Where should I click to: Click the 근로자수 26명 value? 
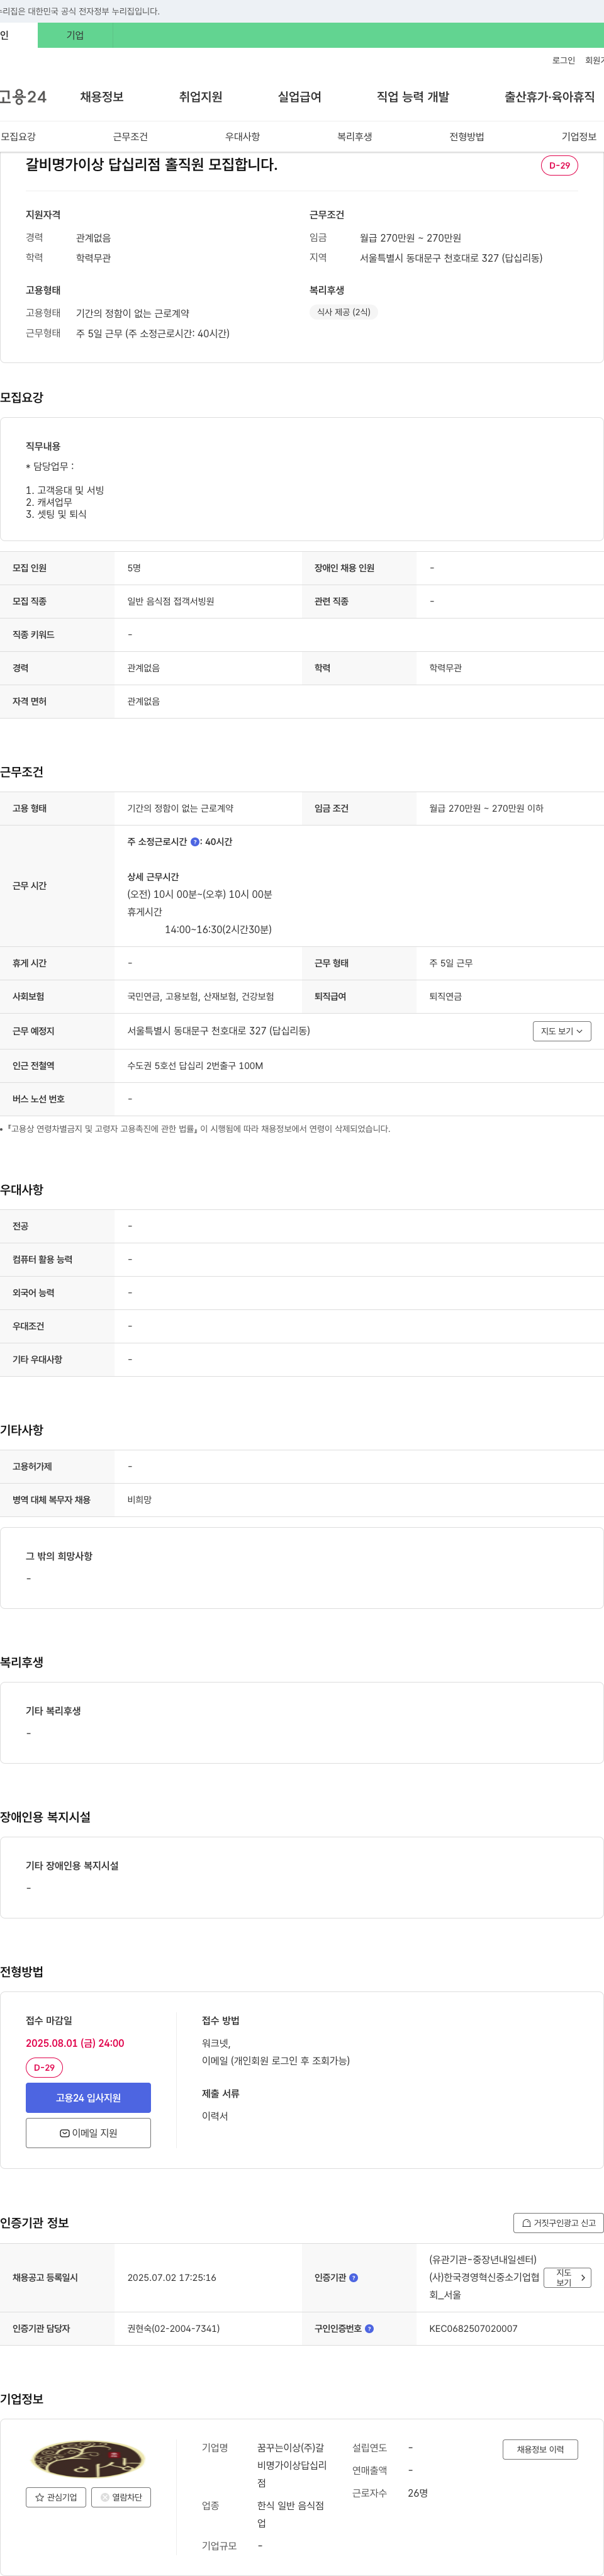pos(418,2493)
